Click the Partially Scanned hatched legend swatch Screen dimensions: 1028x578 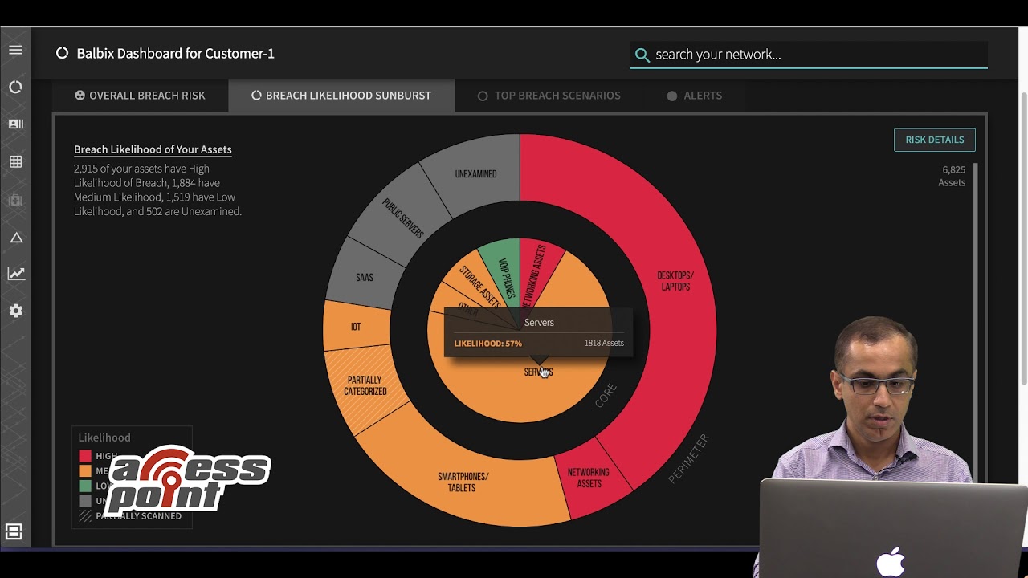85,516
